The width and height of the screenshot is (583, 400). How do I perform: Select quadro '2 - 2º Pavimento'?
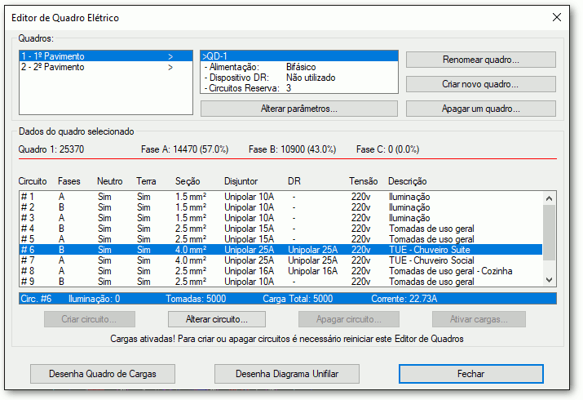point(106,67)
